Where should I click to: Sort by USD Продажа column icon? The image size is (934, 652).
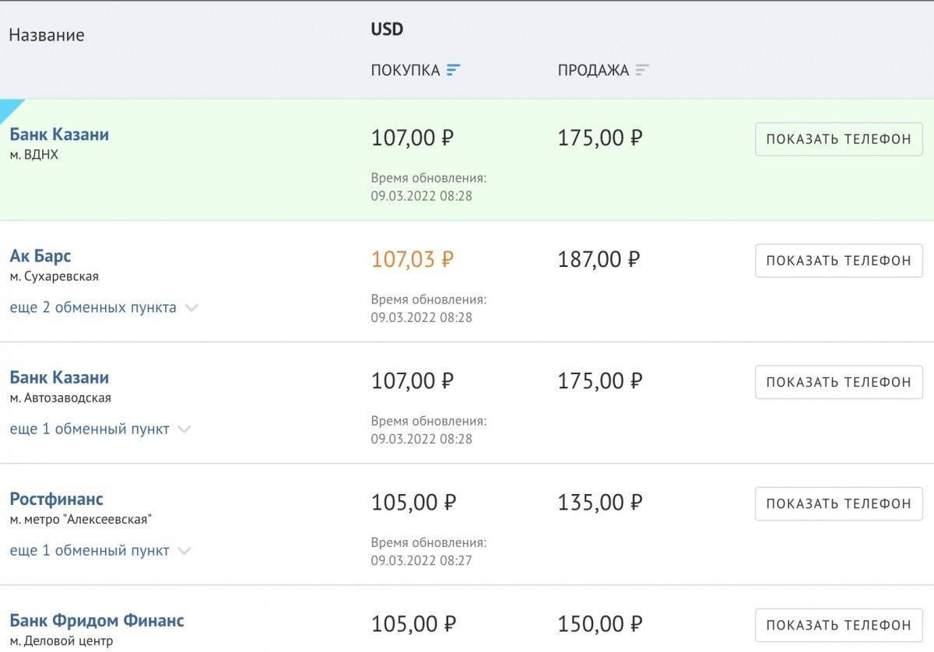642,70
